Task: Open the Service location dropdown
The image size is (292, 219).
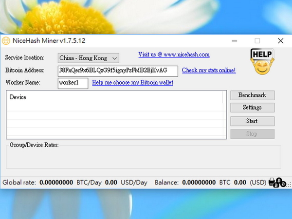Action: (x=88, y=57)
